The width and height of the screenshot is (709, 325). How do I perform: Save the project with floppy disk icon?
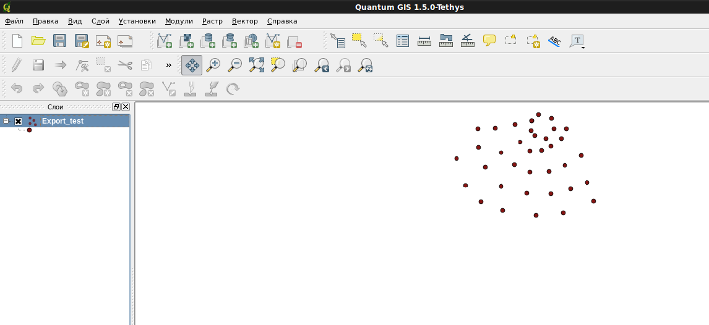59,41
